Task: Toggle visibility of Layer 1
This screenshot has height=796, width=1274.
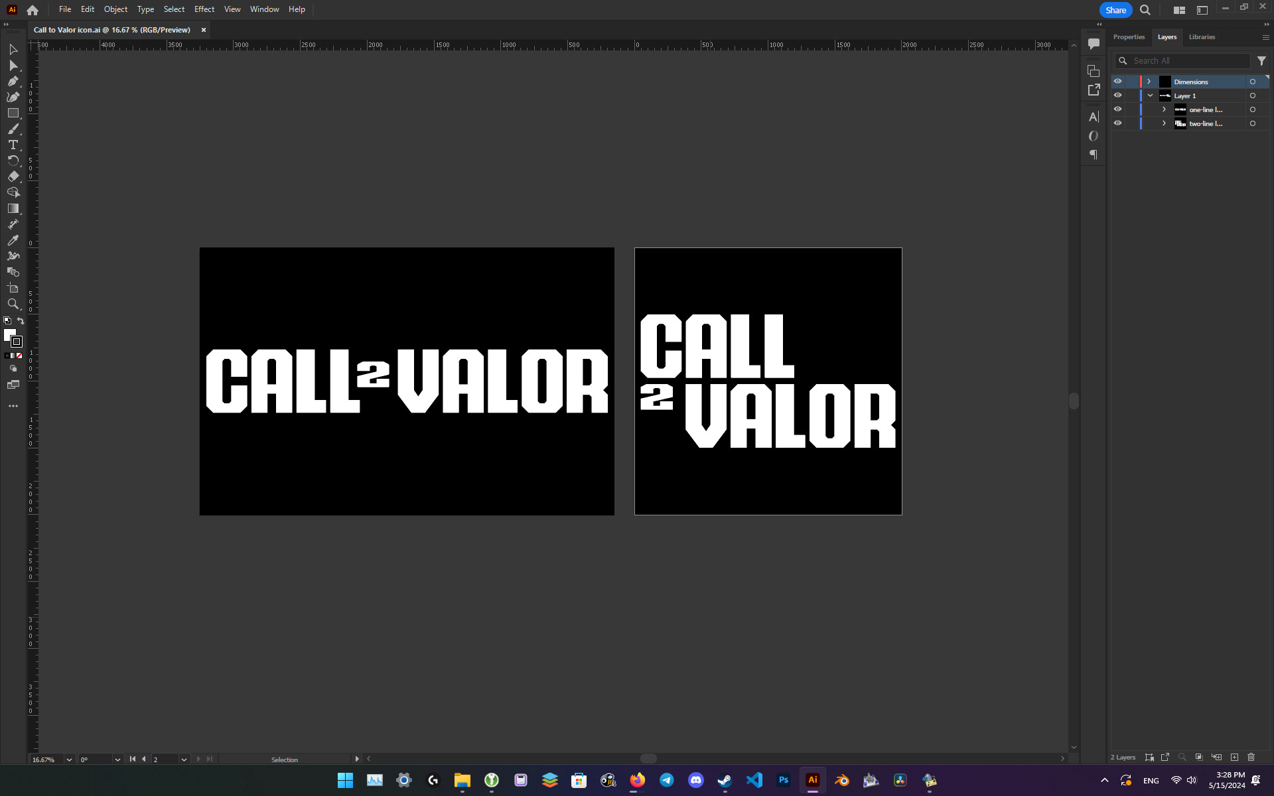Action: coord(1117,96)
